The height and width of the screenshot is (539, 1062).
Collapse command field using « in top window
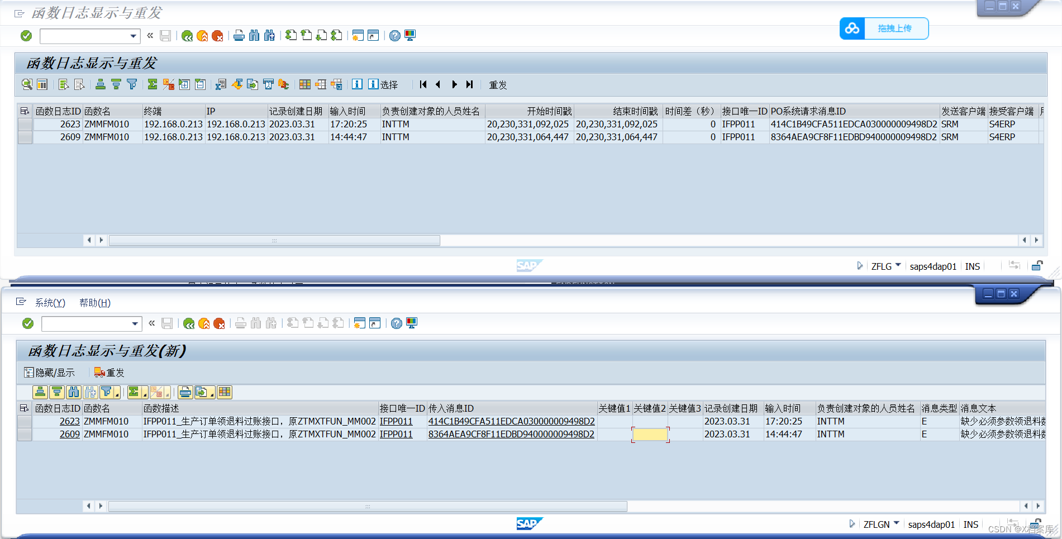tap(150, 35)
